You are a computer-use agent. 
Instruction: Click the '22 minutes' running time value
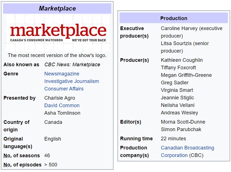174,139
